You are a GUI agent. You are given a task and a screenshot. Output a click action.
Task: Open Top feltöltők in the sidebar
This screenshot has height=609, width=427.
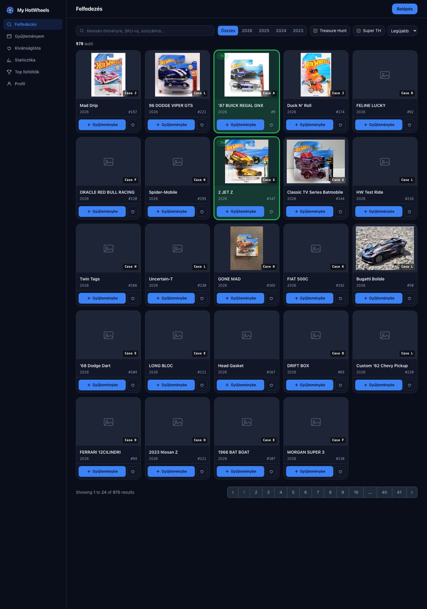click(x=33, y=72)
